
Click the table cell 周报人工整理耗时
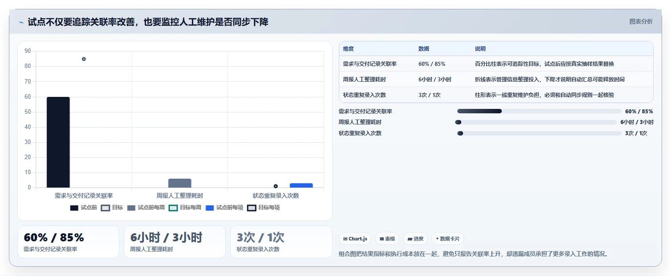pyautogui.click(x=364, y=80)
